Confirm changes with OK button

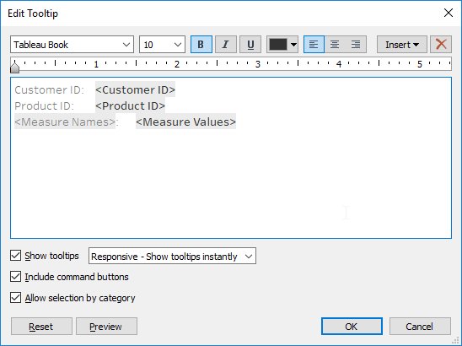[352, 327]
